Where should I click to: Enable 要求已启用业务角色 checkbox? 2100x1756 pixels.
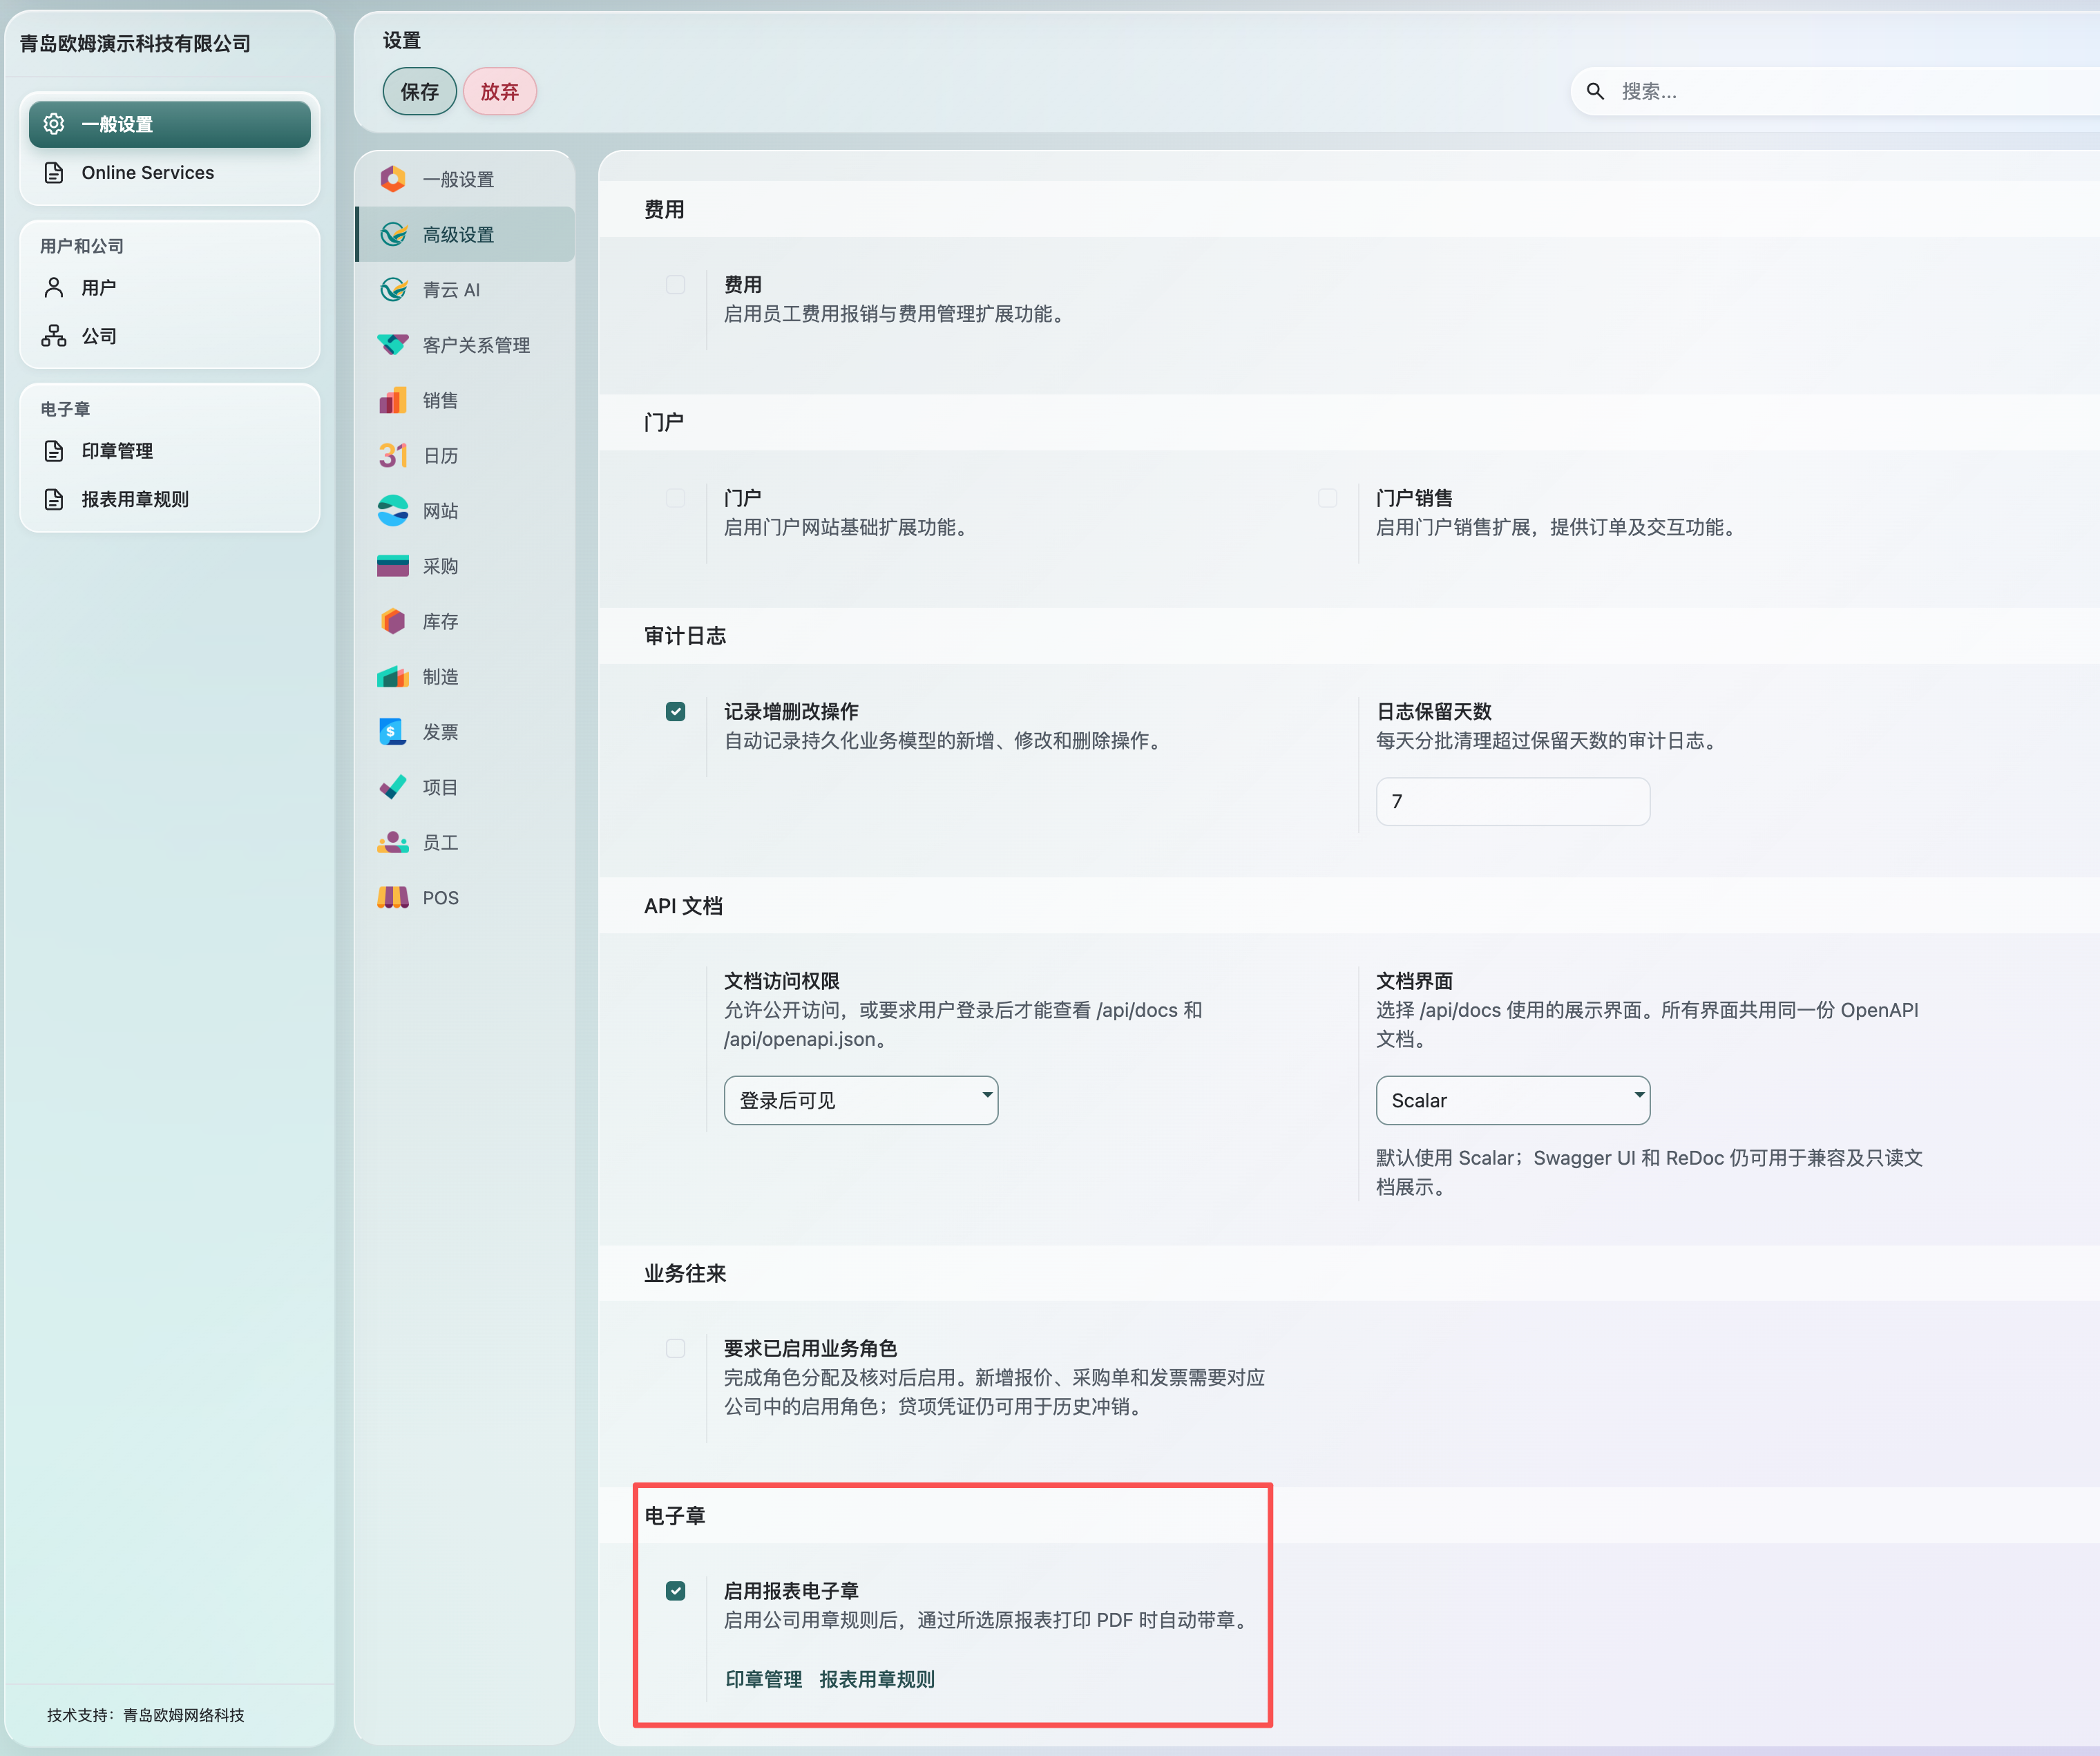[x=676, y=1348]
